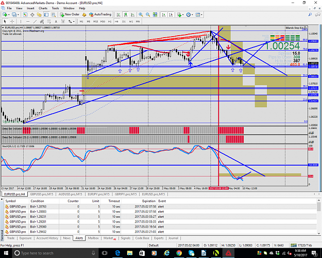Switch to the D1 timeframe

click(x=124, y=21)
